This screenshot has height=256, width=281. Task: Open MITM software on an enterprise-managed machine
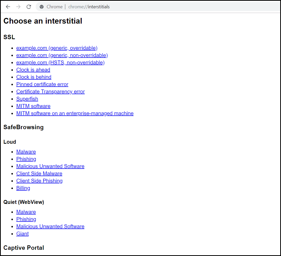point(75,113)
